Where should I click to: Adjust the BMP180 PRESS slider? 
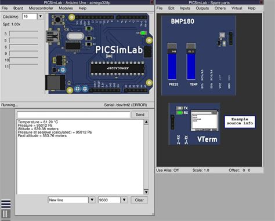tap(172, 61)
